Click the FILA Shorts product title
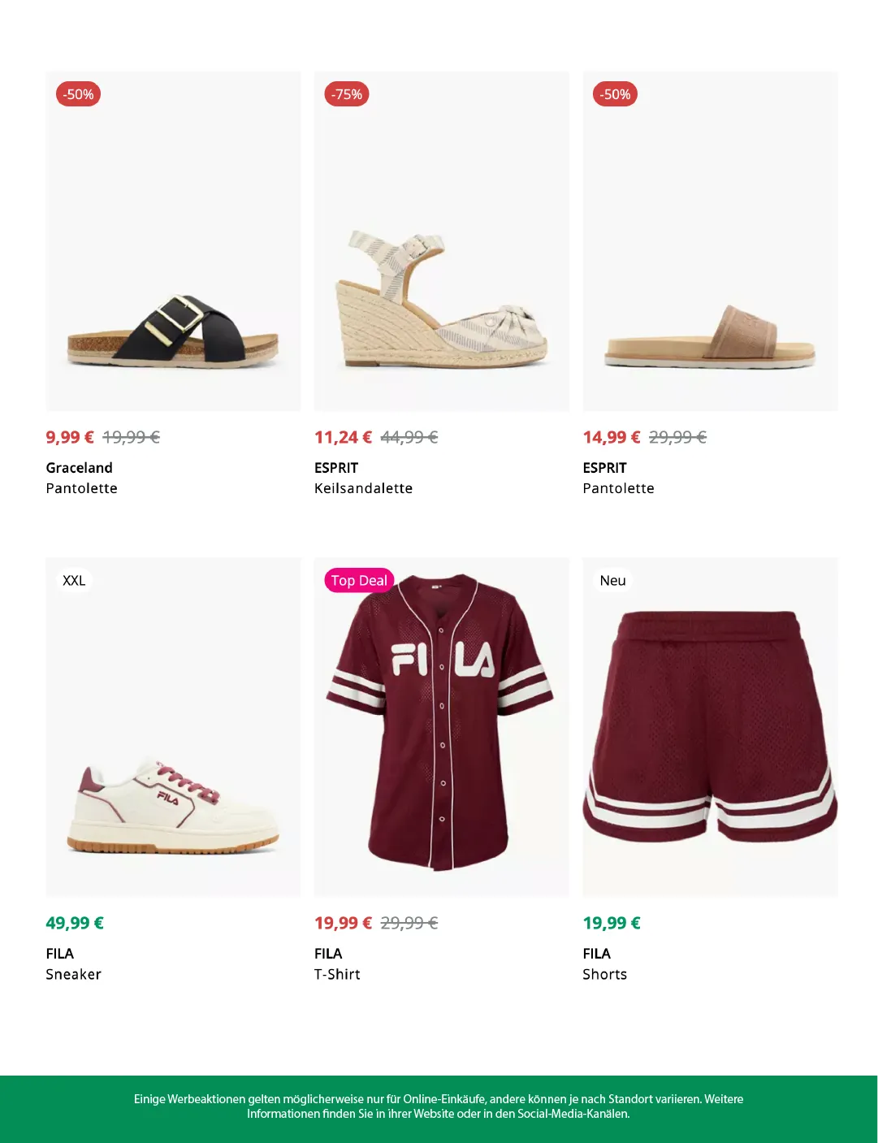This screenshot has height=1143, width=878. tap(604, 974)
